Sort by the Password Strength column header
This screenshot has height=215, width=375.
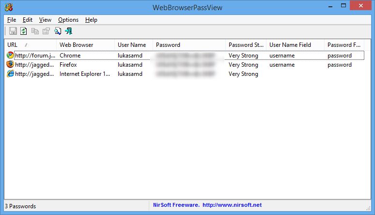pyautogui.click(x=246, y=45)
